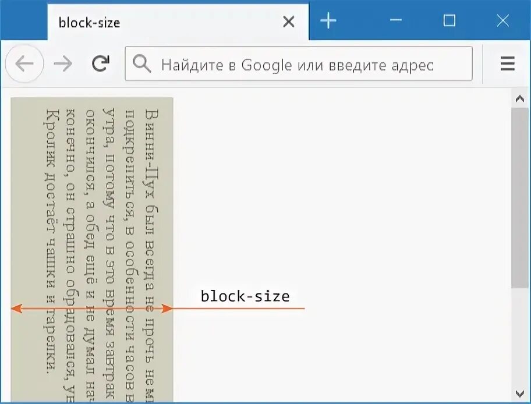531x404 pixels.
Task: Click the vertical scrollbar thumb
Action: pos(520,198)
